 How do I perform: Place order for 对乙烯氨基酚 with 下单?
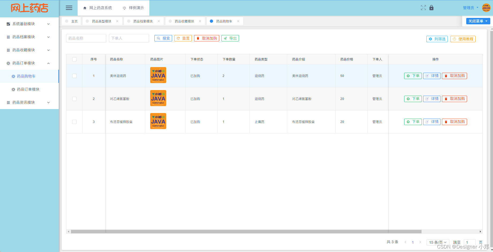413,99
